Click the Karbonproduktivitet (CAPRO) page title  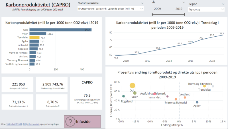point(38,5)
